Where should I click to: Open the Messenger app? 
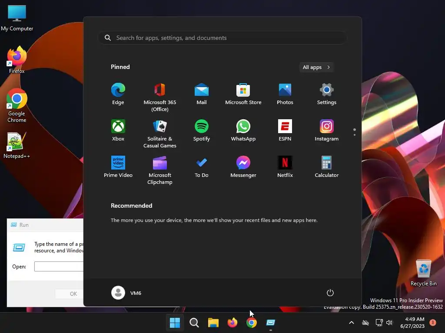click(x=243, y=167)
